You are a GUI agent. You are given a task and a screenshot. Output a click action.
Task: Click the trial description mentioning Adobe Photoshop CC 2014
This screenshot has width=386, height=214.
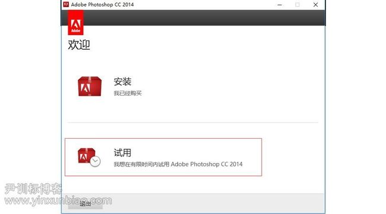(x=178, y=164)
